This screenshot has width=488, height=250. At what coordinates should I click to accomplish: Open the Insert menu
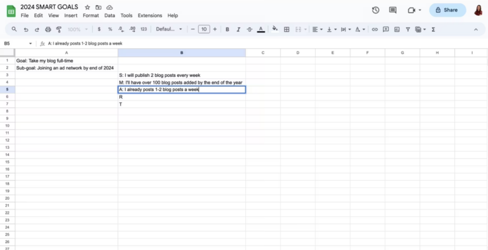click(x=71, y=15)
